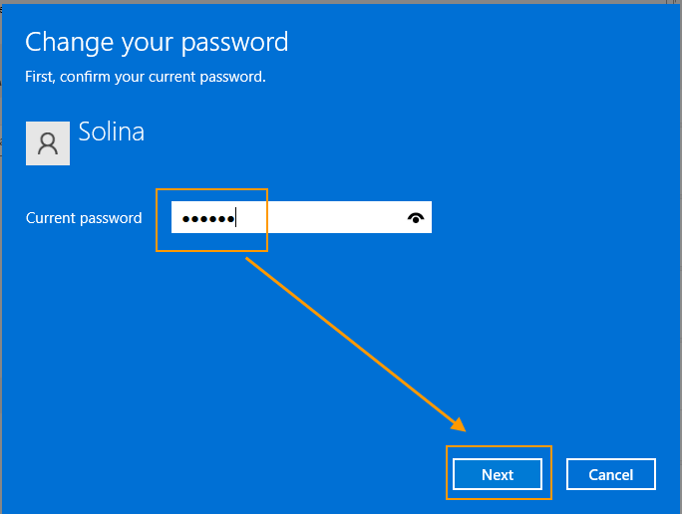Viewport: 682px width, 514px height.
Task: Click the "First, confirm your current password" text
Action: point(146,77)
